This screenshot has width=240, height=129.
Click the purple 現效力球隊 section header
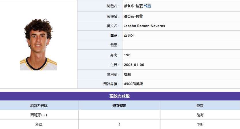[120, 96]
